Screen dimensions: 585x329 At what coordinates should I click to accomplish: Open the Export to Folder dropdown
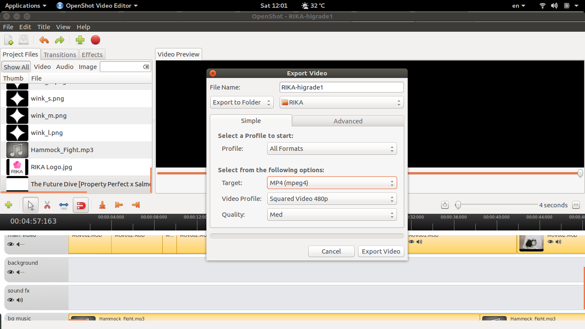click(x=242, y=102)
